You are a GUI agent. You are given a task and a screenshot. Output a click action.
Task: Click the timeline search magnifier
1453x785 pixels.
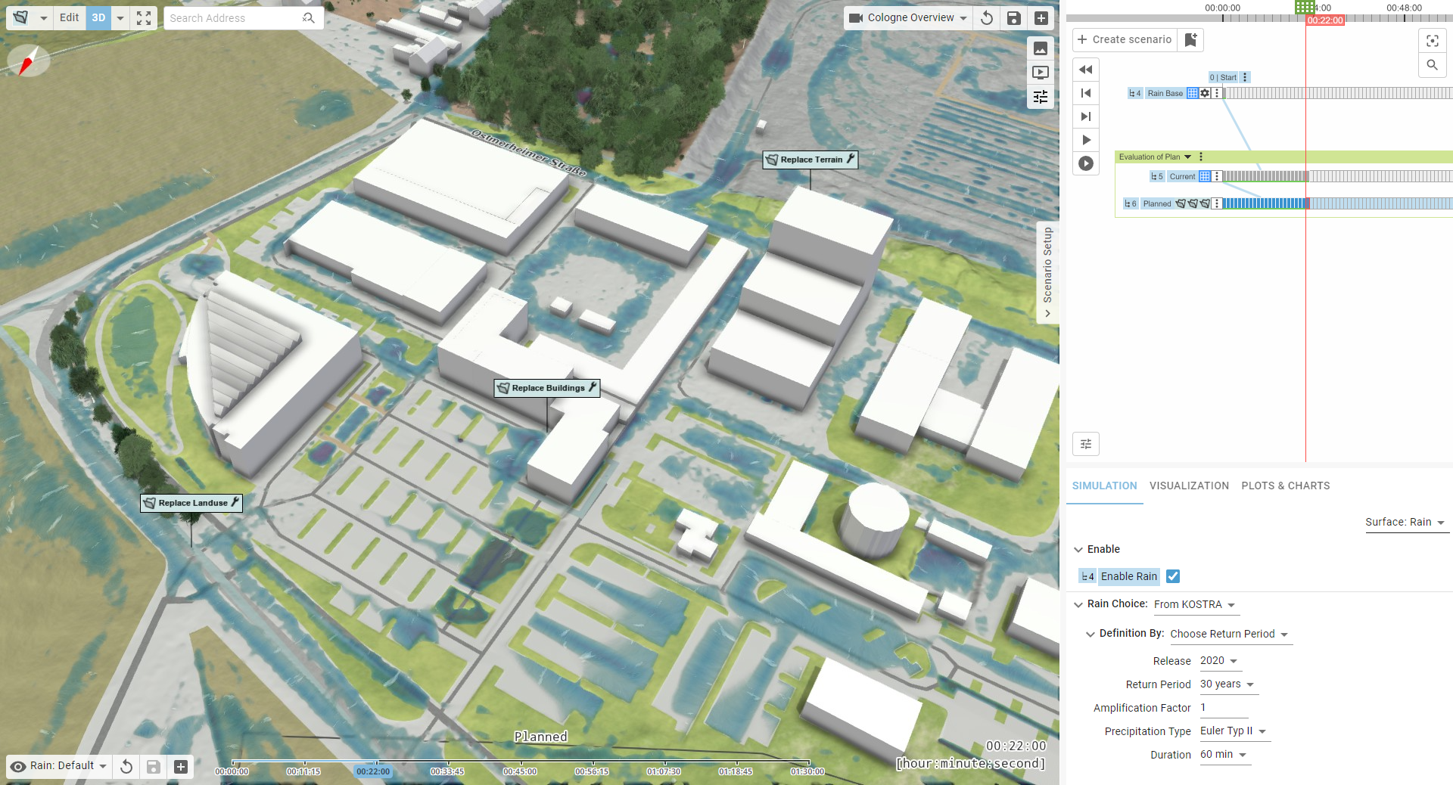click(x=1432, y=65)
